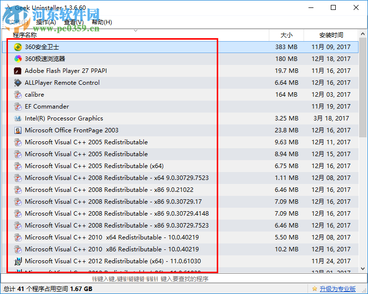Image resolution: width=368 pixels, height=294 pixels.
Task: Click icon of Visual C++ 2010 x86 Redistributable
Action: point(18,249)
